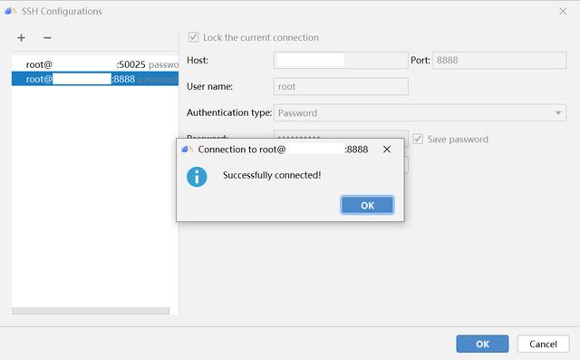This screenshot has height=360, width=580.
Task: Click OK at bottom of SSH Configurations
Action: tap(482, 344)
